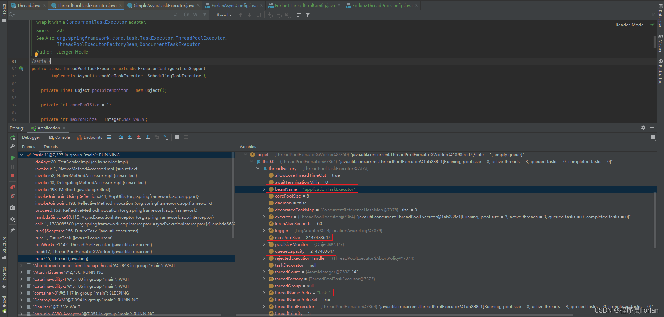Viewport: 664px width, 317px height.
Task: Click the Restore Layout icon above Variables
Action: [x=653, y=137]
